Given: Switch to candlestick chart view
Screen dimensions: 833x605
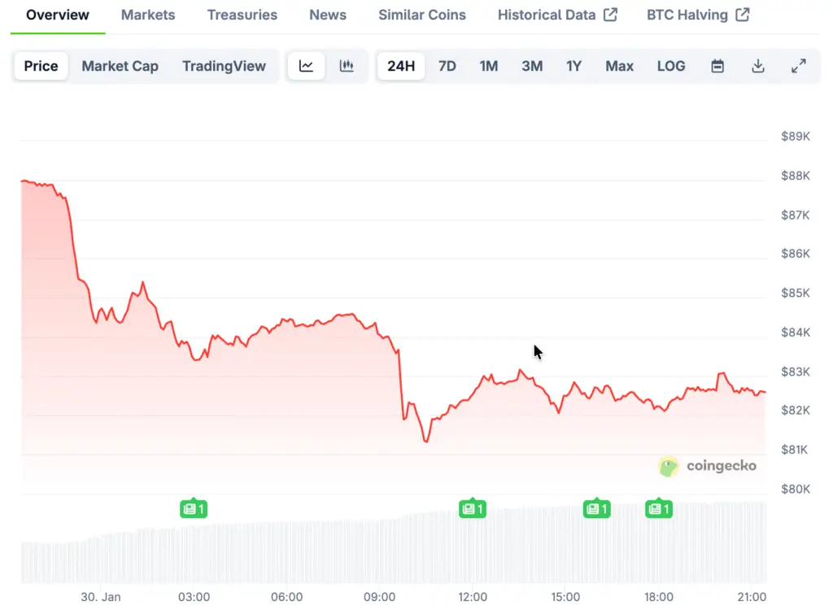Looking at the screenshot, I should (347, 67).
